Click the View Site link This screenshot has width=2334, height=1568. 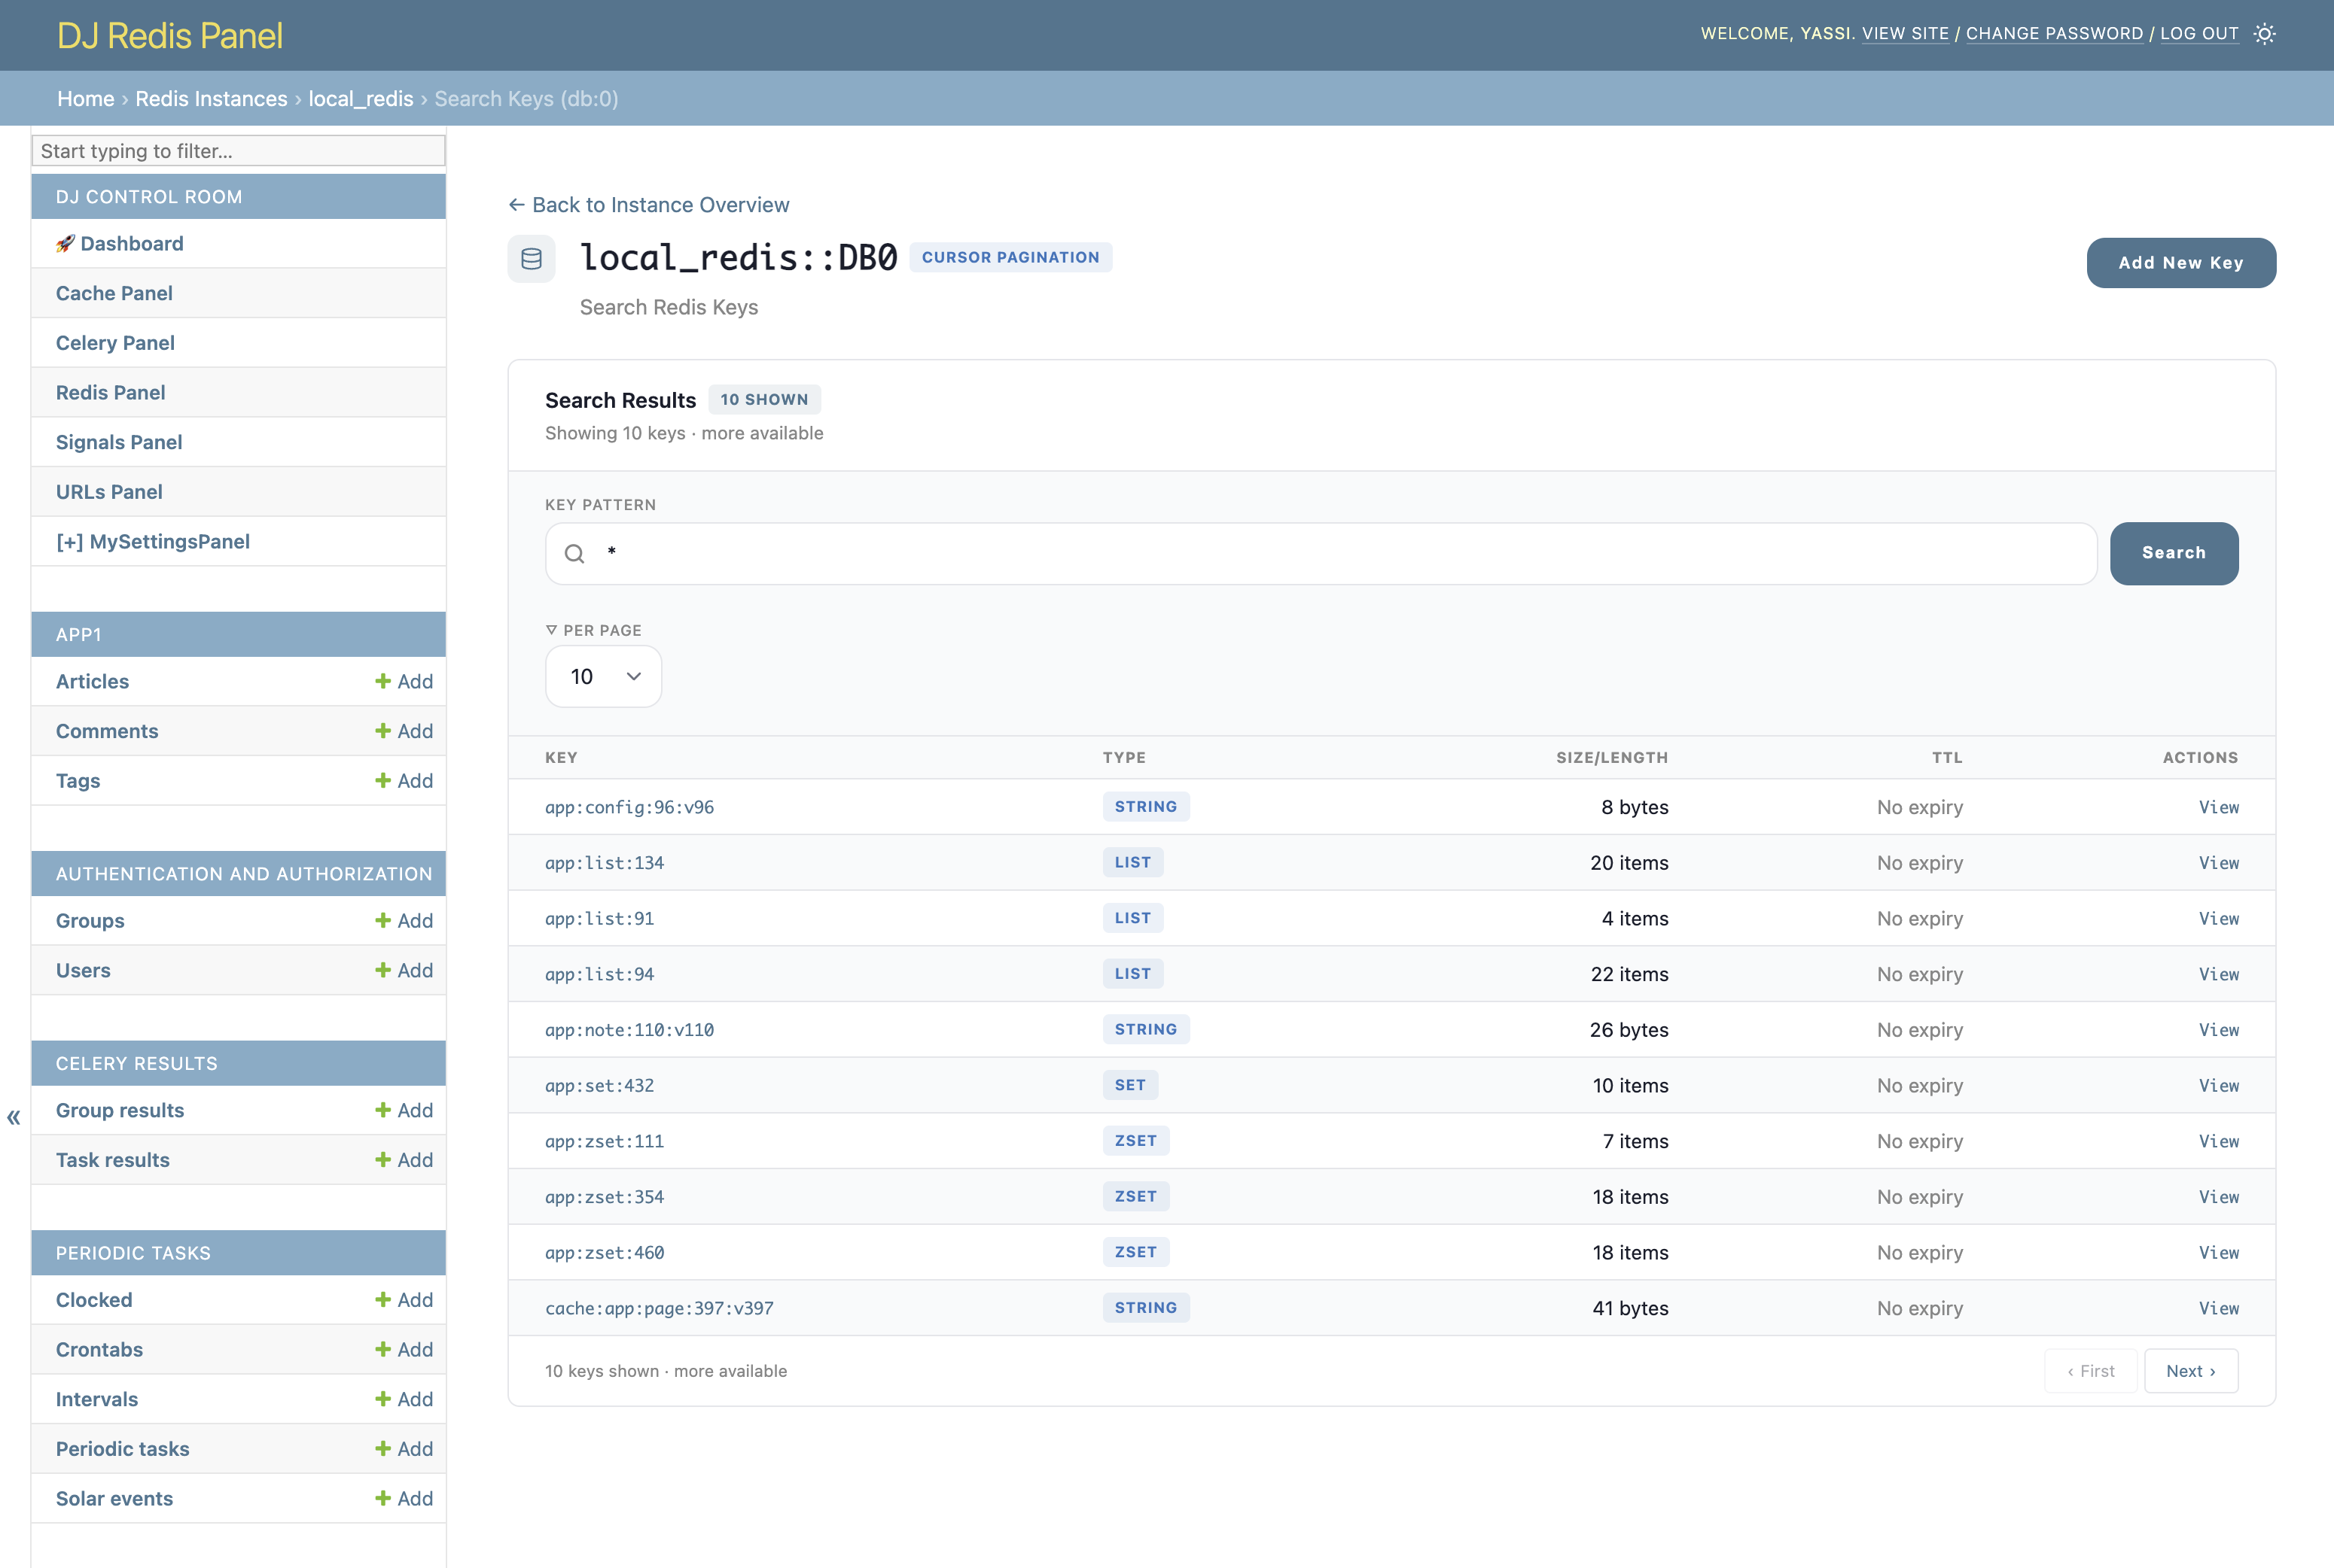(x=1905, y=33)
